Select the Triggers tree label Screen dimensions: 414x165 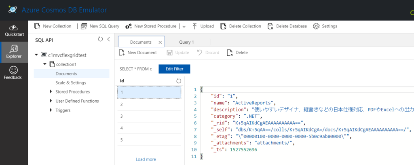63,110
